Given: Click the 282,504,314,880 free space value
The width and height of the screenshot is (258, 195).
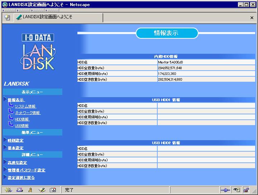Looking at the screenshot, I should click(x=170, y=80).
